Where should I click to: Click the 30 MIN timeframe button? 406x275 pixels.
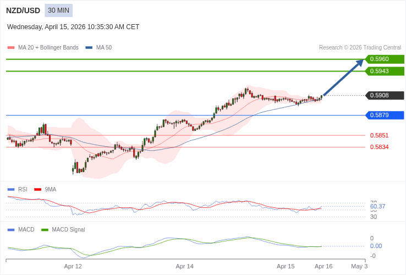pyautogui.click(x=58, y=10)
